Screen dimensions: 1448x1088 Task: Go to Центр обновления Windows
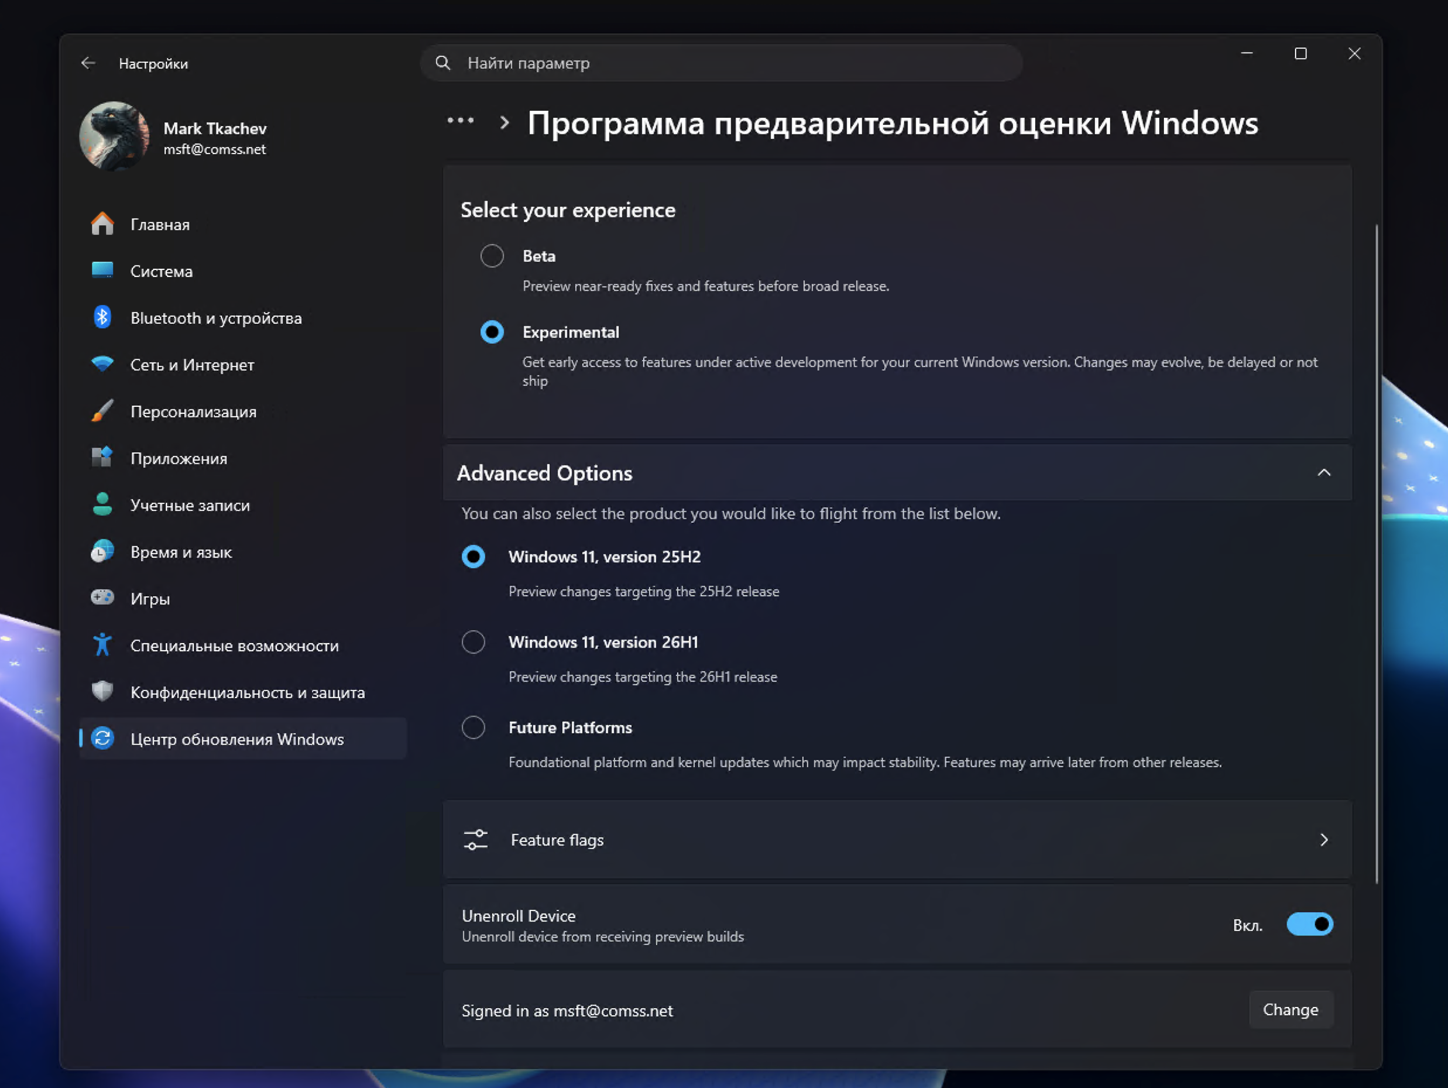pyautogui.click(x=236, y=739)
